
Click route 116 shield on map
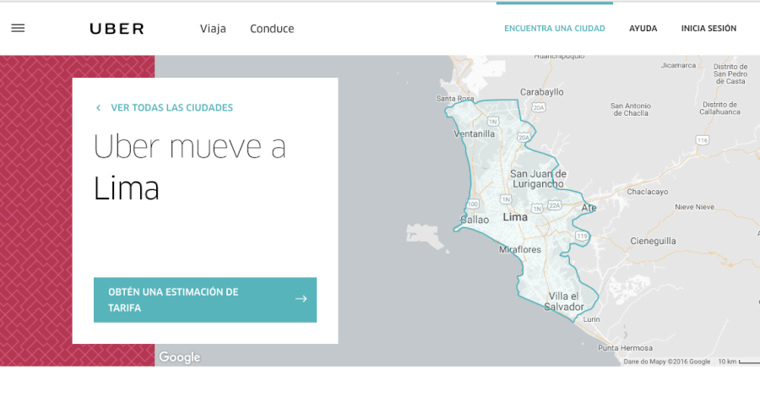(703, 140)
